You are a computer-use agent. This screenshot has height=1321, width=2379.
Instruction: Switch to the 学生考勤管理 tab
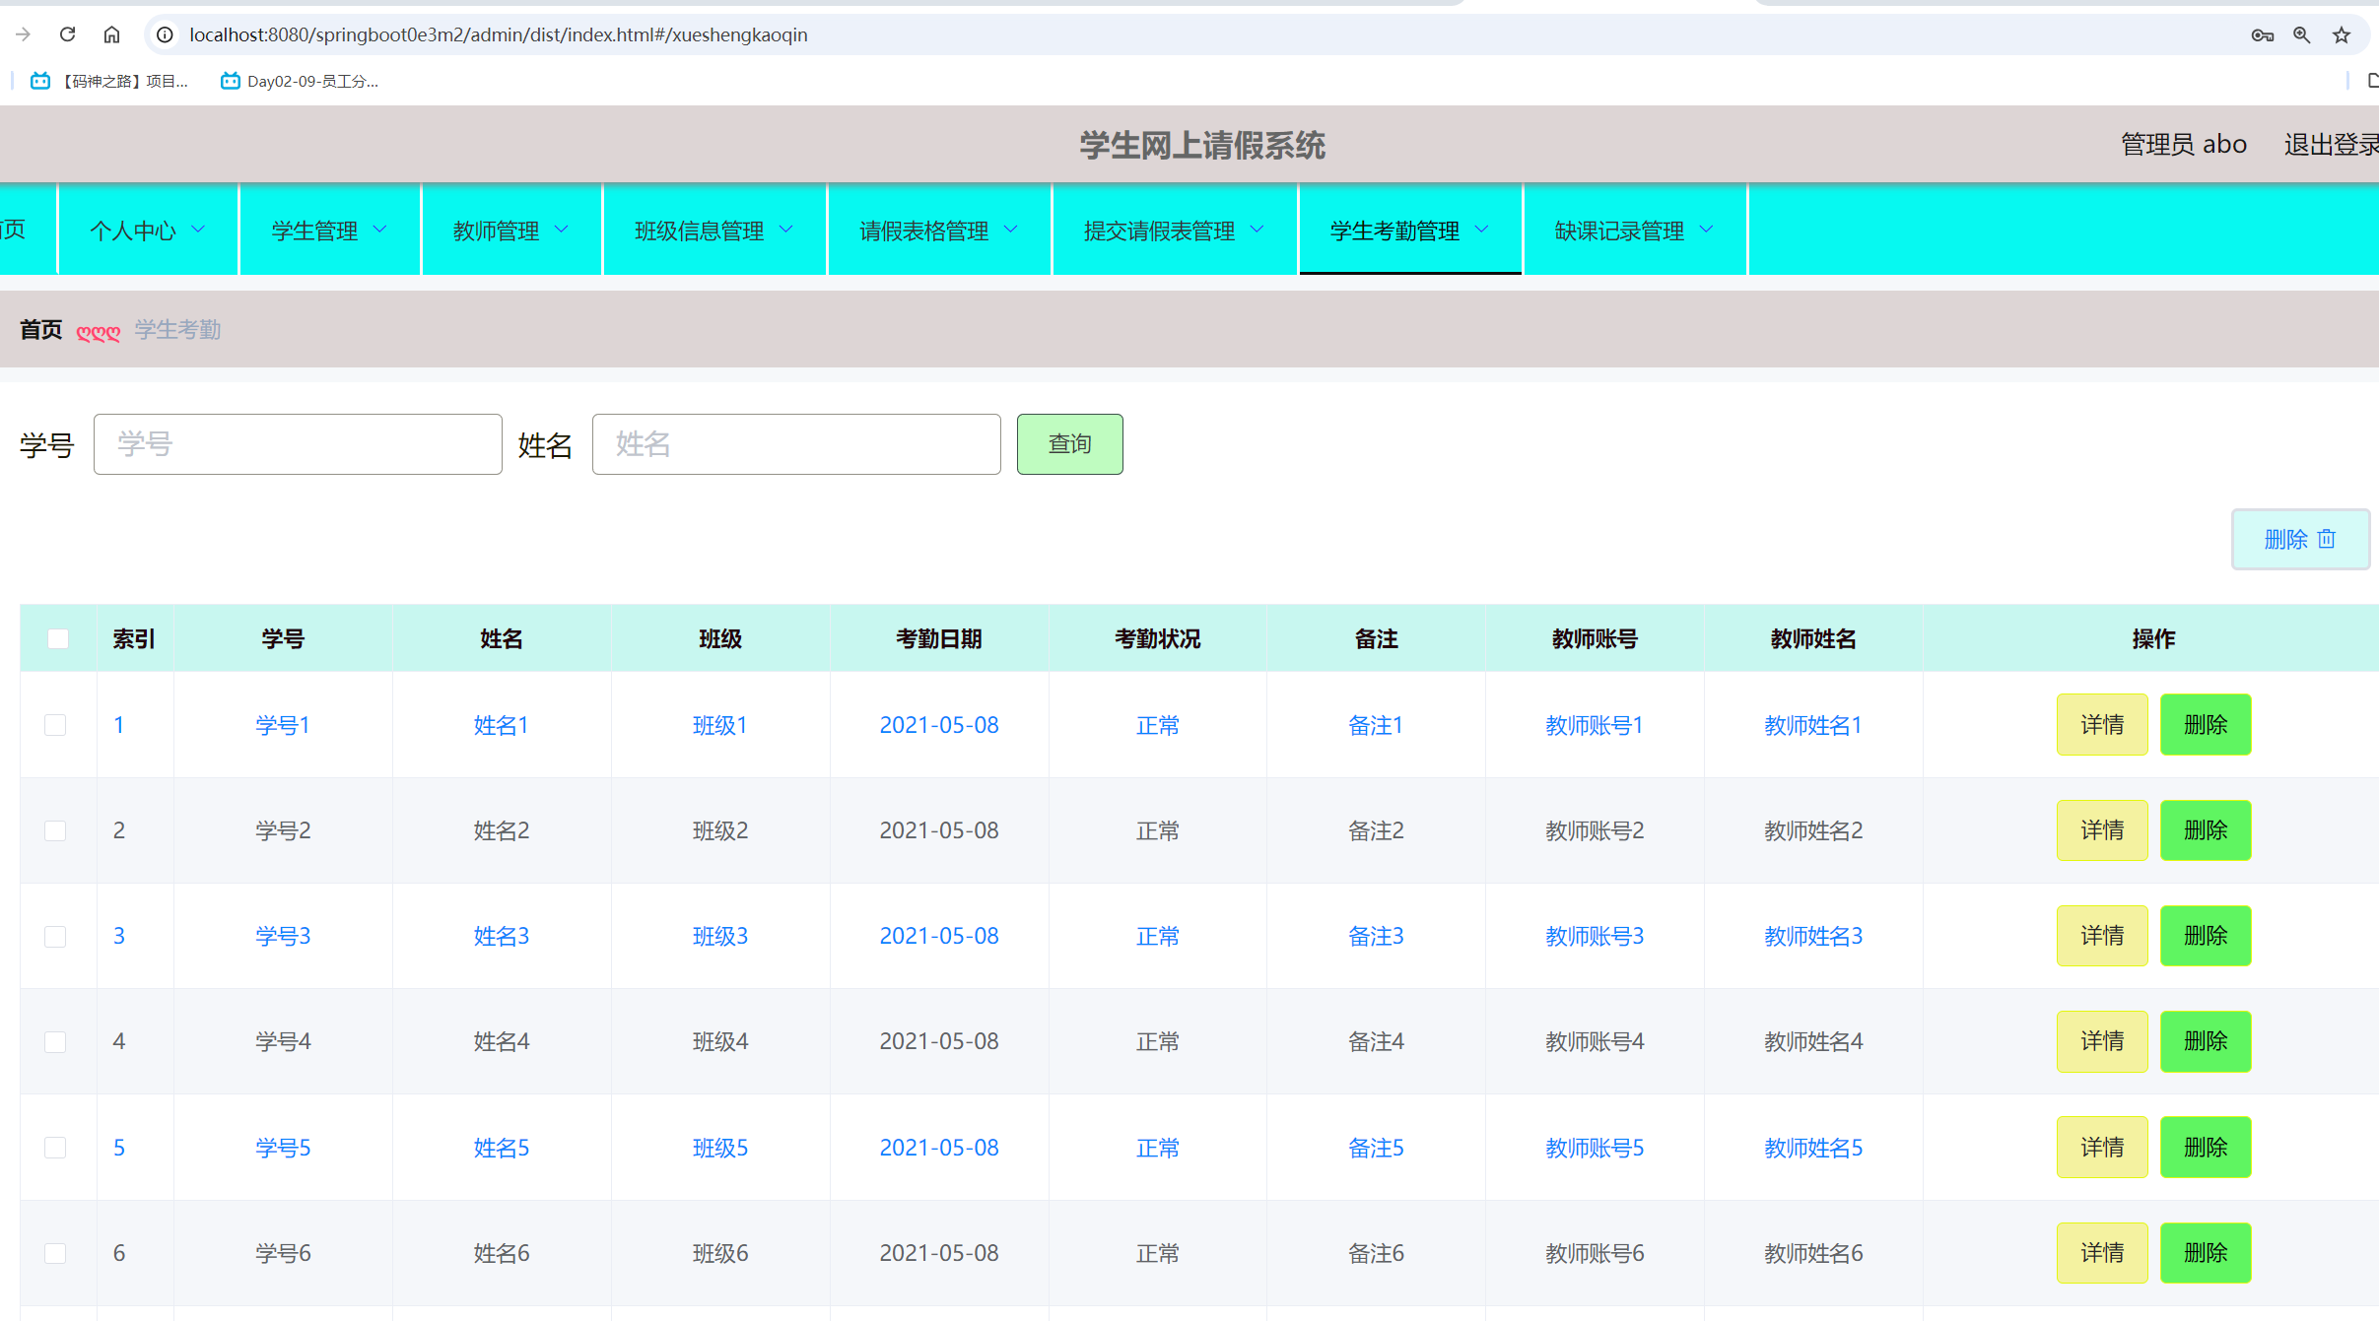1409,230
